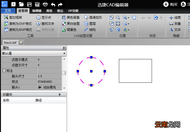Switch to the 编辑器 editor tab

click(37, 11)
